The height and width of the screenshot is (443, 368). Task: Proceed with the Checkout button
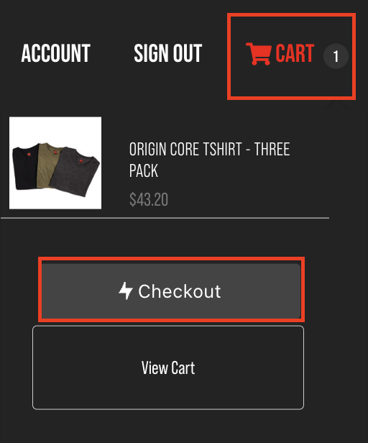pos(171,291)
